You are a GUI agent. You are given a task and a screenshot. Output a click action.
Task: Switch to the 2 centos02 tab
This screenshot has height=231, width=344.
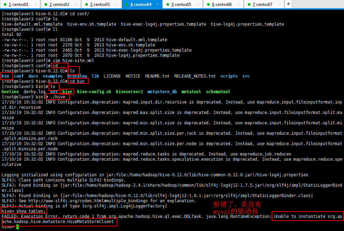click(x=61, y=5)
